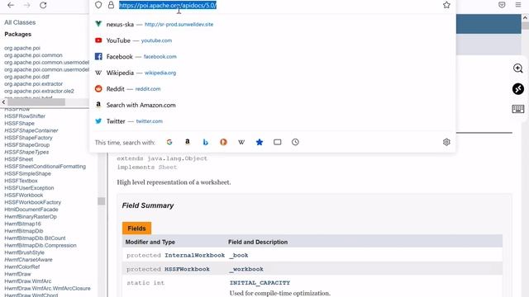Search this time with DuckDuckGo
Screen dimensions: 529x297
pyautogui.click(x=223, y=142)
